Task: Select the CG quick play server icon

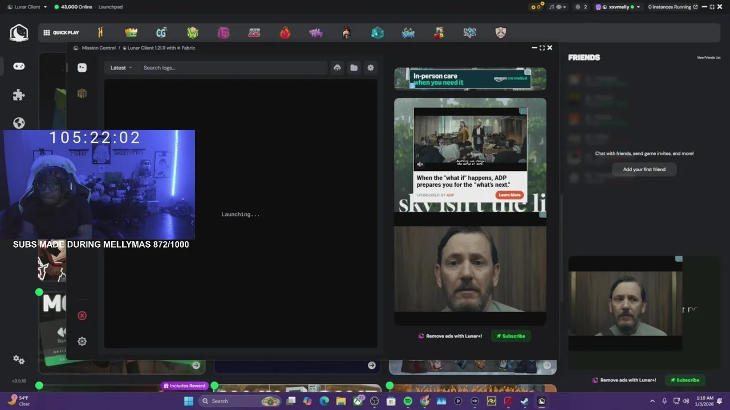Action: point(161,32)
